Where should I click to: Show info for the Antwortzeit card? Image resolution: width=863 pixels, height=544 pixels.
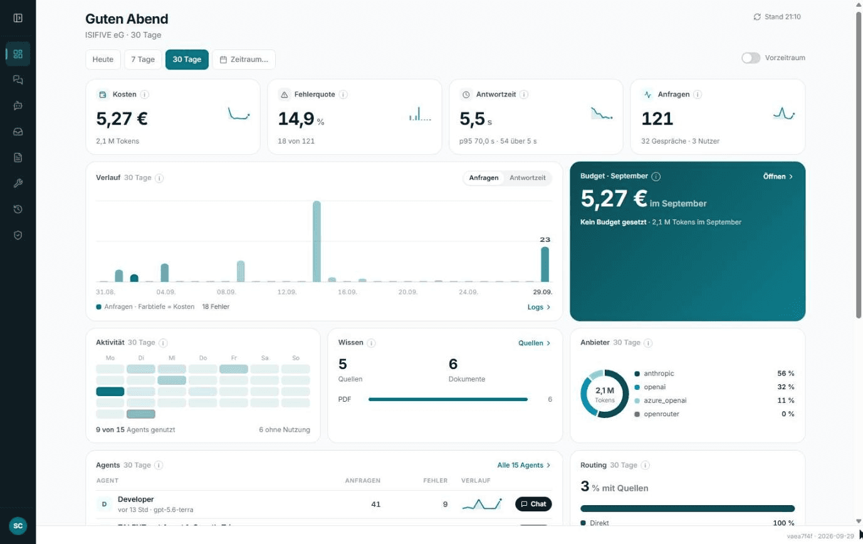pos(524,95)
